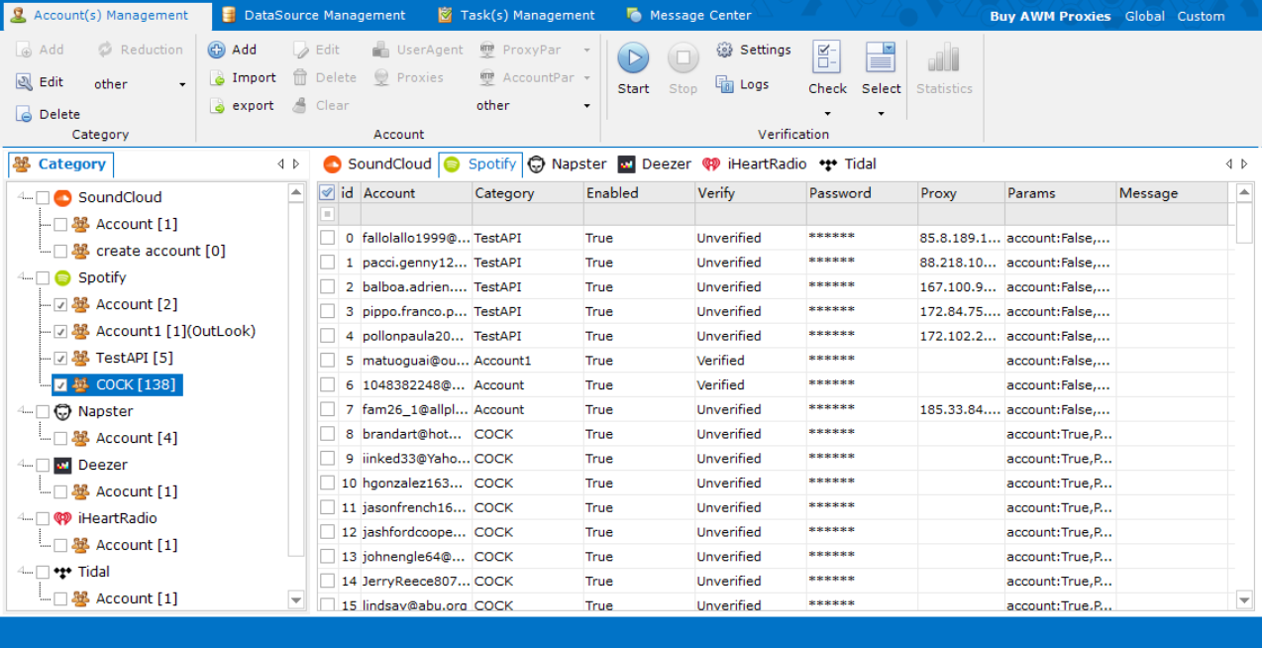Check the create account [0] checkbox
1262x648 pixels.
click(x=60, y=252)
